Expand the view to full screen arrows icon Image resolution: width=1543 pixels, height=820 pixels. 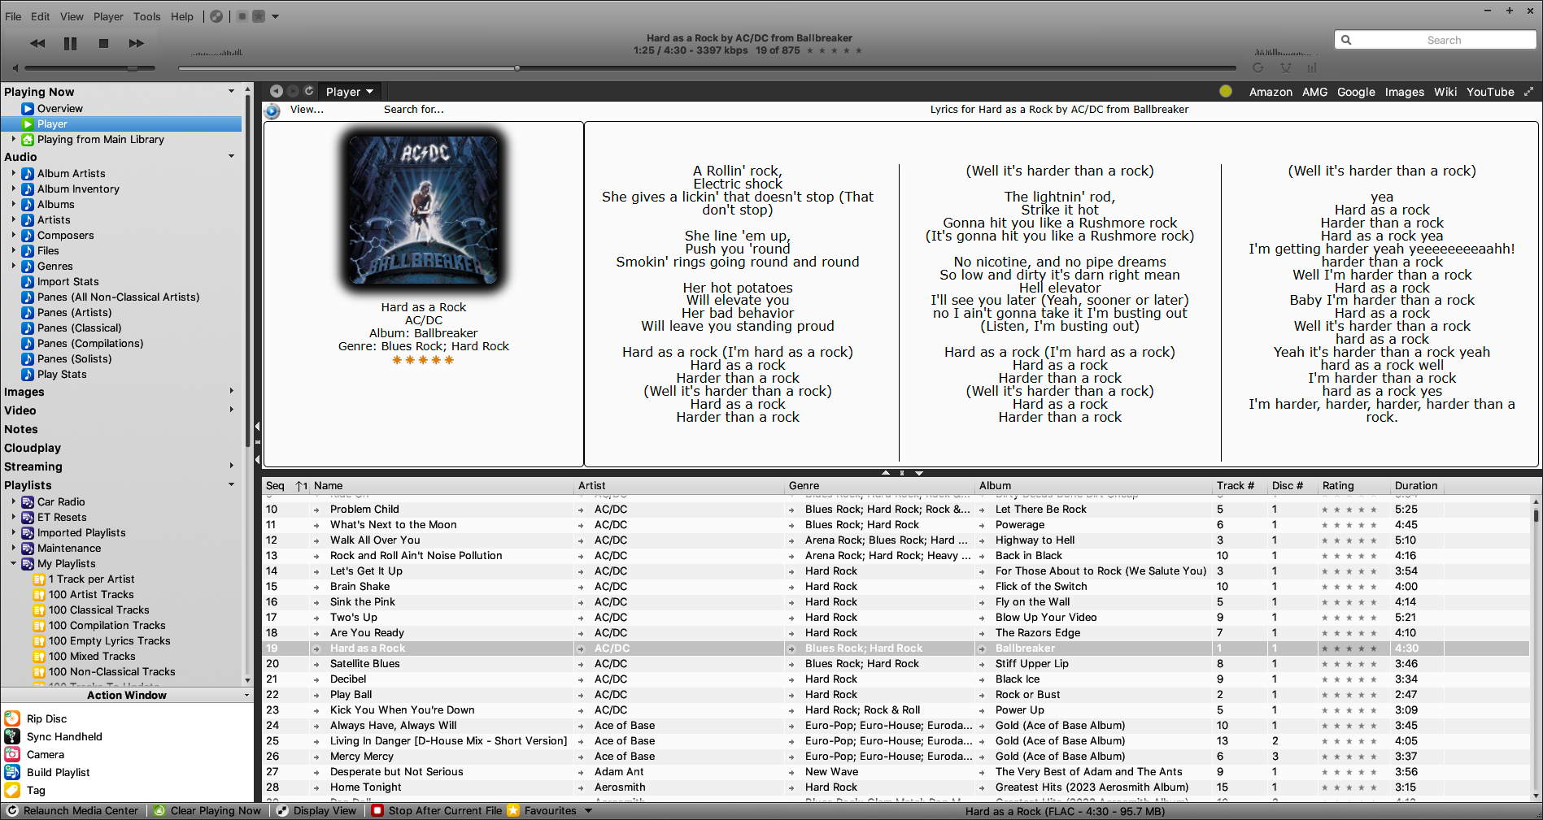pyautogui.click(x=1528, y=92)
